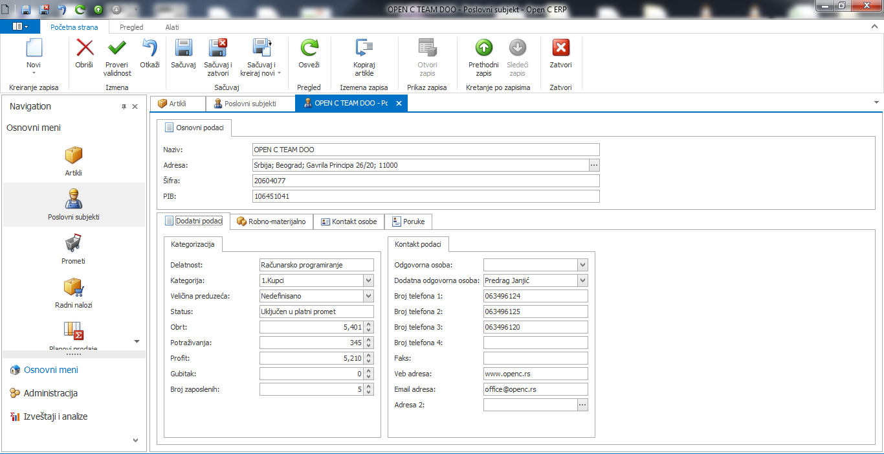884x454 pixels.
Task: Click the Novi new record icon in ribbon
Action: tap(34, 49)
